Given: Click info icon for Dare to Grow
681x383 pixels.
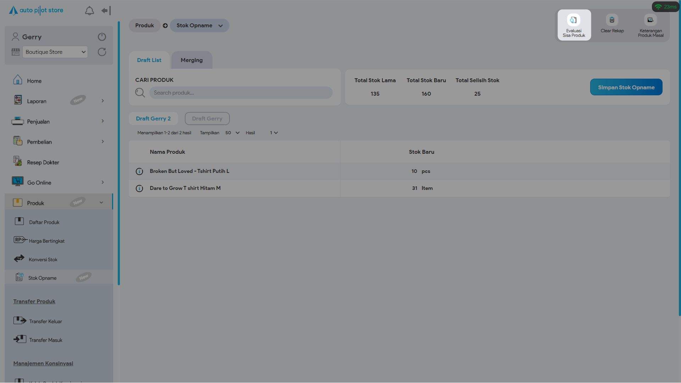Looking at the screenshot, I should 139,188.
